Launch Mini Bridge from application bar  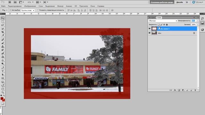pyautogui.click(x=15, y=2)
